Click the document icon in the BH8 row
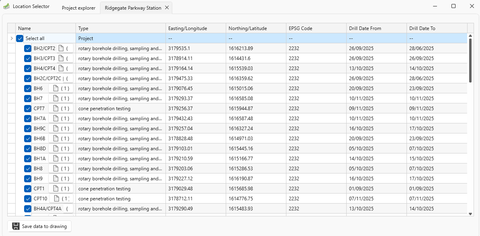This screenshot has width=480, height=236. [x=56, y=169]
